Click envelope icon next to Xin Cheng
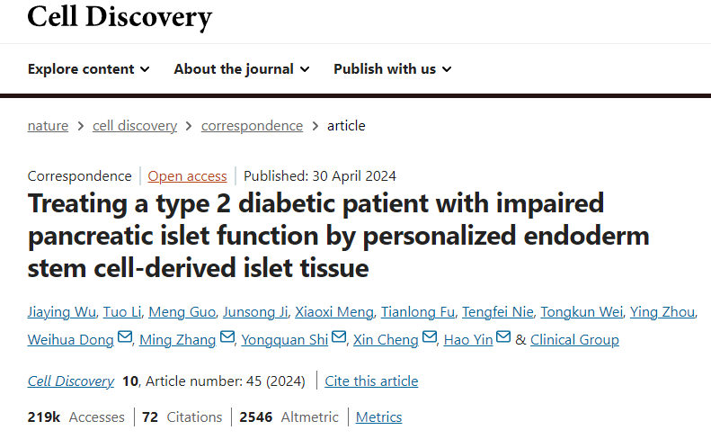Screen dimensions: 711x439 click(430, 338)
